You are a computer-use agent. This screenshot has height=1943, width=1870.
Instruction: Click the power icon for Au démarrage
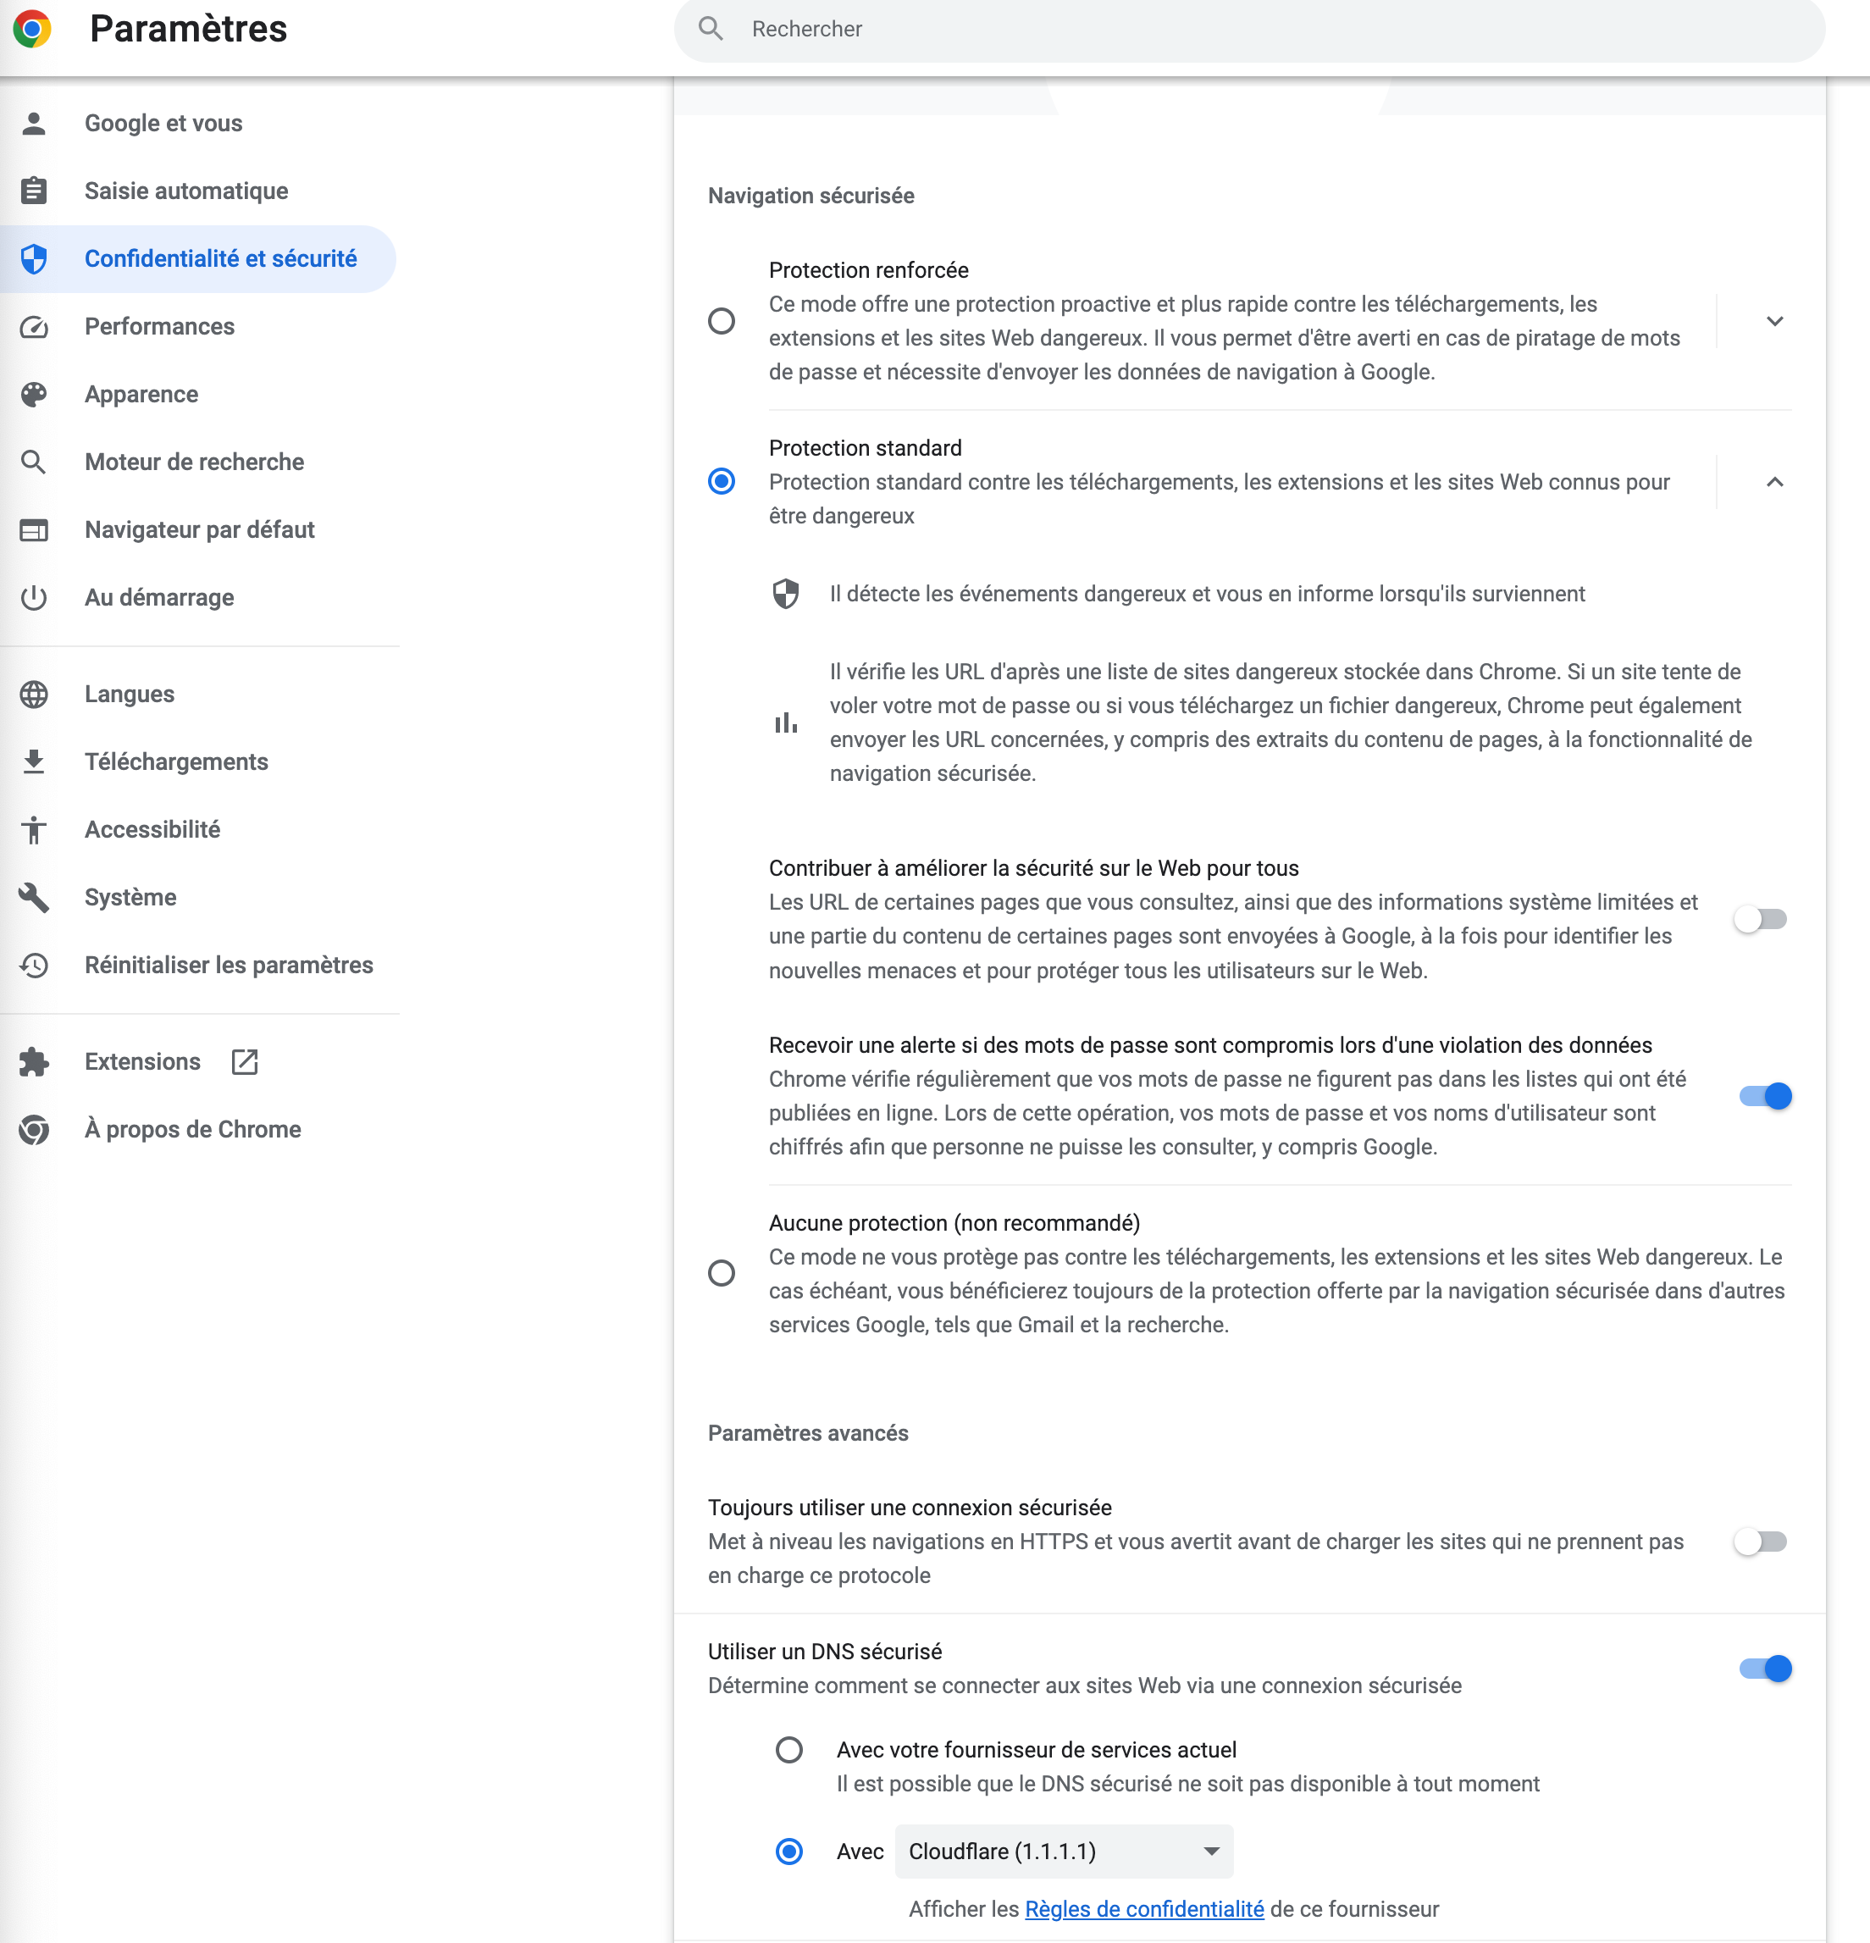34,598
